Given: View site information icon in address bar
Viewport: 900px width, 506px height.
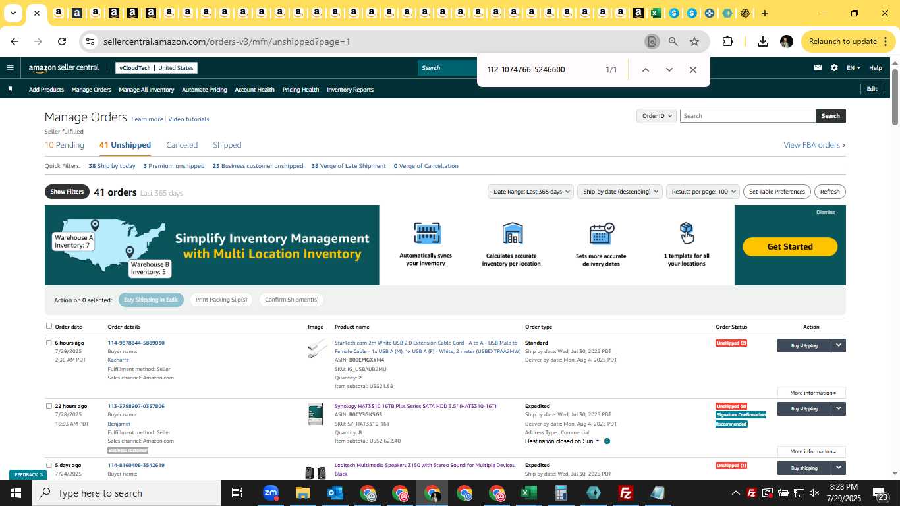Looking at the screenshot, I should 90,42.
